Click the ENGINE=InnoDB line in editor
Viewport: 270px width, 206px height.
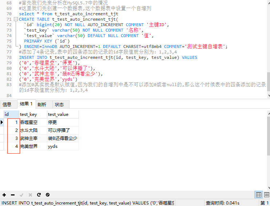tap(123, 47)
